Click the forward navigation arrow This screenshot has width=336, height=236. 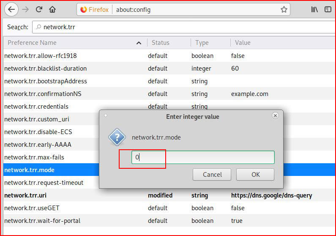pos(25,9)
